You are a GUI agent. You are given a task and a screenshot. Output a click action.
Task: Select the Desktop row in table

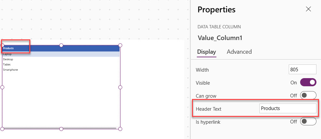pyautogui.click(x=8, y=59)
